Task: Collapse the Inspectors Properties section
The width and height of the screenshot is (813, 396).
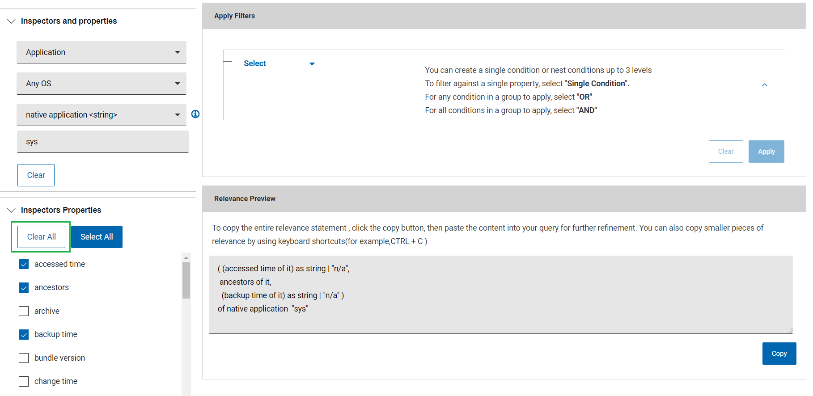Action: [x=12, y=210]
